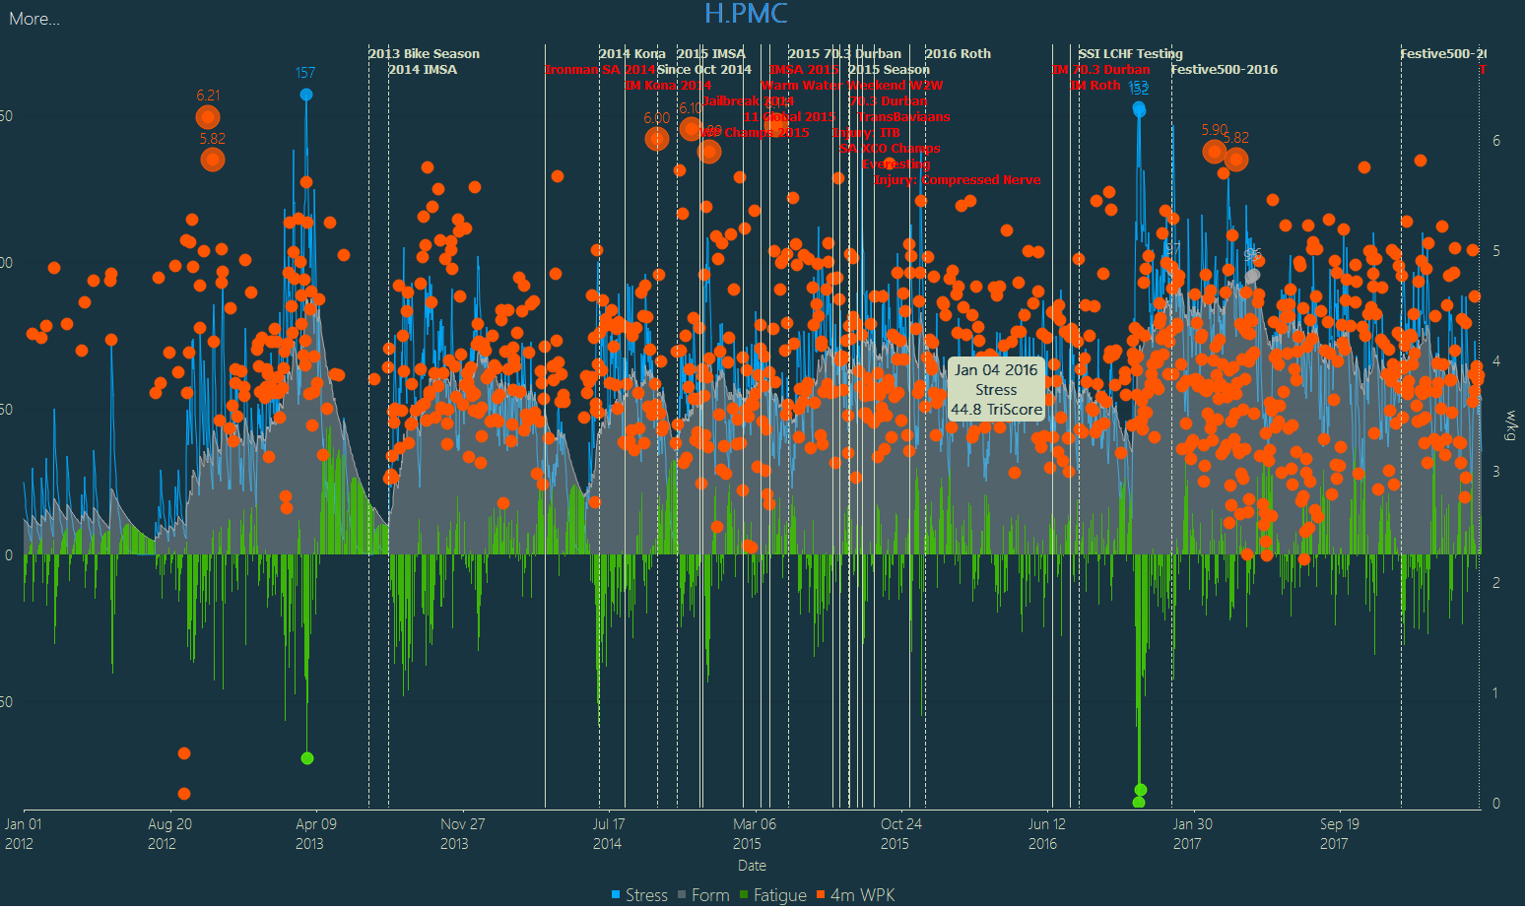Viewport: 1525px width, 909px height.
Task: Click the Oct 24 2015 axis date
Action: pyautogui.click(x=900, y=833)
